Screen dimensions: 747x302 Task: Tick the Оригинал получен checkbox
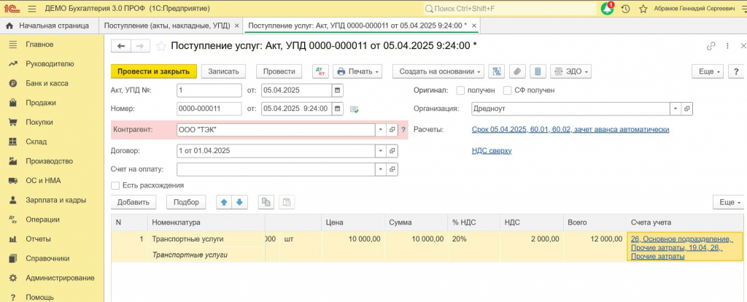pos(460,90)
